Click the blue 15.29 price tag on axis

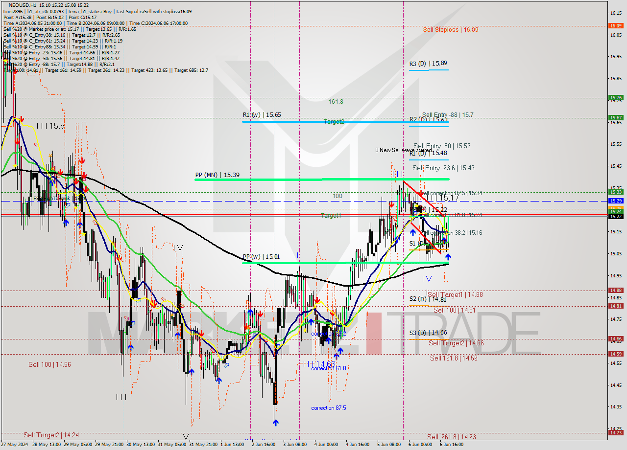(615, 201)
